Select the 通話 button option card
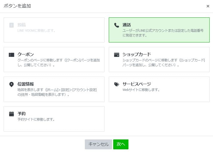Screen dimensions: 213x152 pyautogui.click(x=159, y=30)
